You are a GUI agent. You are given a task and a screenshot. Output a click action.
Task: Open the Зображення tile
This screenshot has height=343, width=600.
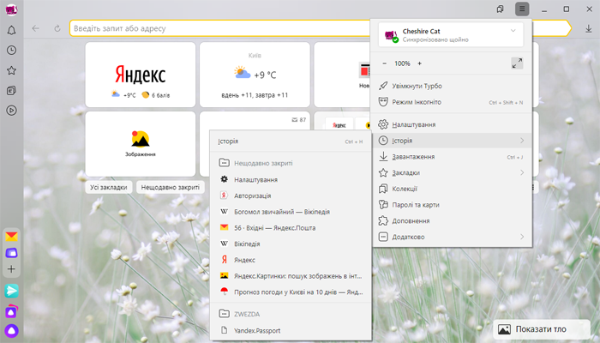click(x=141, y=144)
